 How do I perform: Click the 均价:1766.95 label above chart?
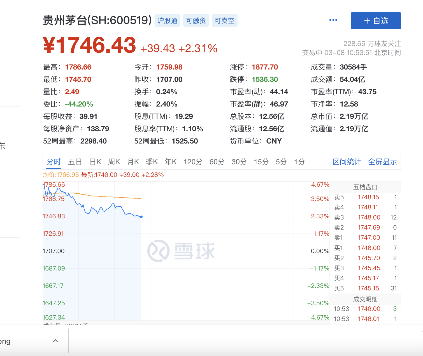click(x=61, y=175)
